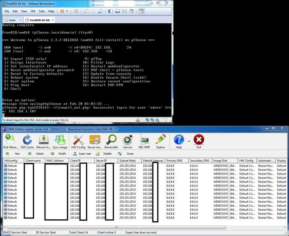
Task: Click the blue Help question icon
Action: [179, 142]
